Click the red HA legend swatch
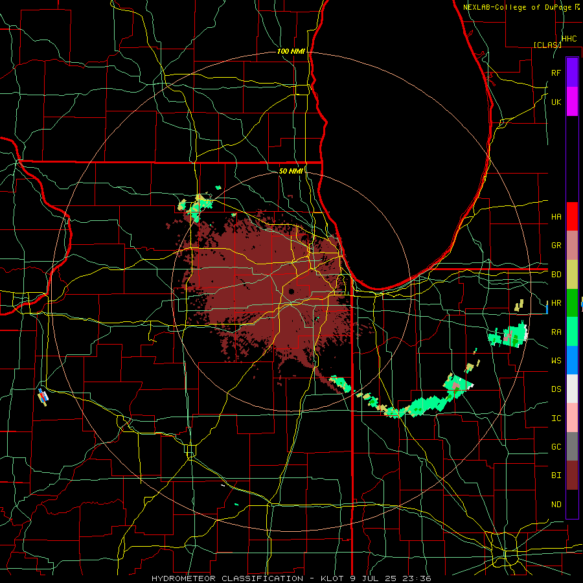 [572, 216]
